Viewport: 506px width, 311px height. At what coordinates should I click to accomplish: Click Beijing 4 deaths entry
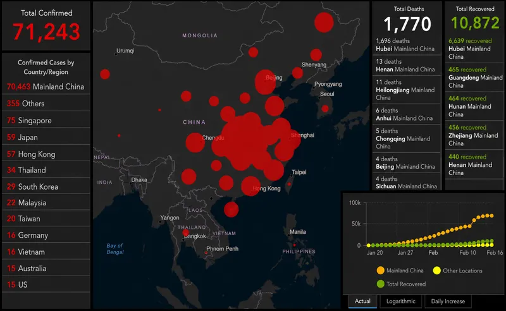point(407,163)
